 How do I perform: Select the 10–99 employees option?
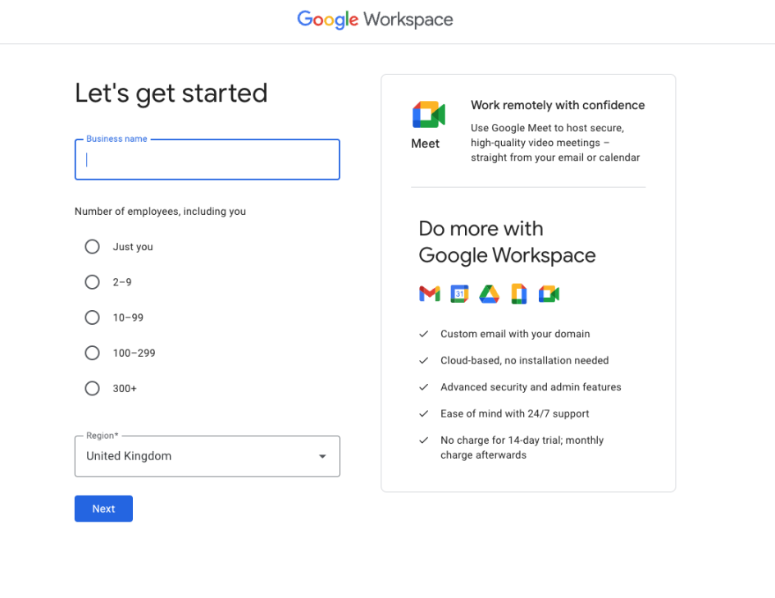(x=92, y=317)
